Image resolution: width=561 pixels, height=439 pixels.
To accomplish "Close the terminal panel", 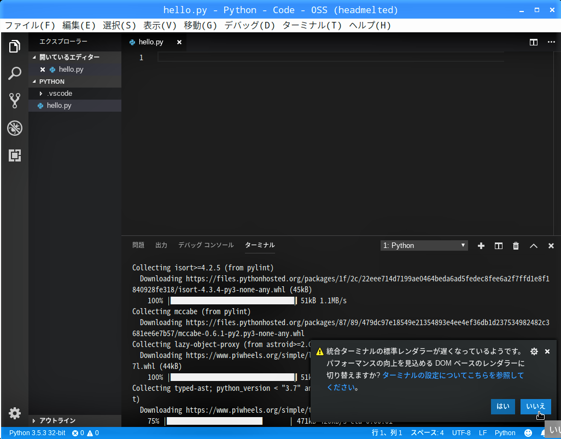I will (551, 246).
